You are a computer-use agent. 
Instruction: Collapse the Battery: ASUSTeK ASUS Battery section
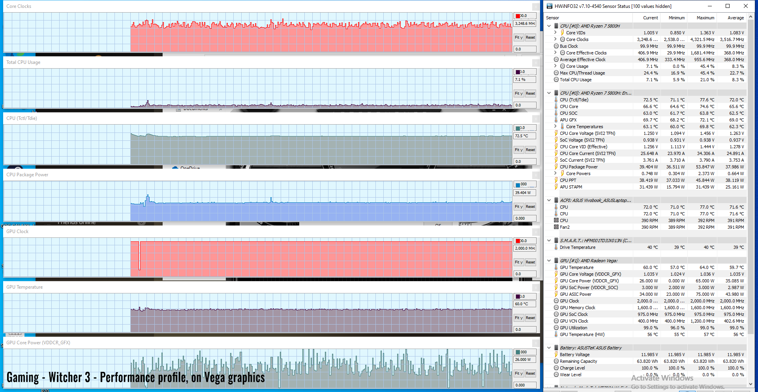point(549,348)
